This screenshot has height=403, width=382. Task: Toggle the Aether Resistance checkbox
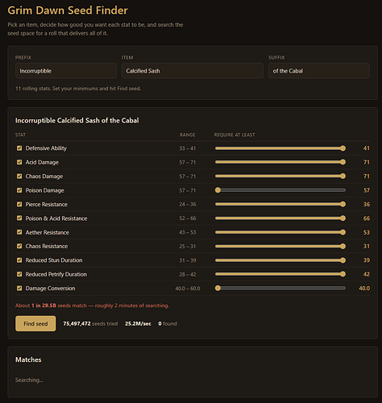pos(19,232)
